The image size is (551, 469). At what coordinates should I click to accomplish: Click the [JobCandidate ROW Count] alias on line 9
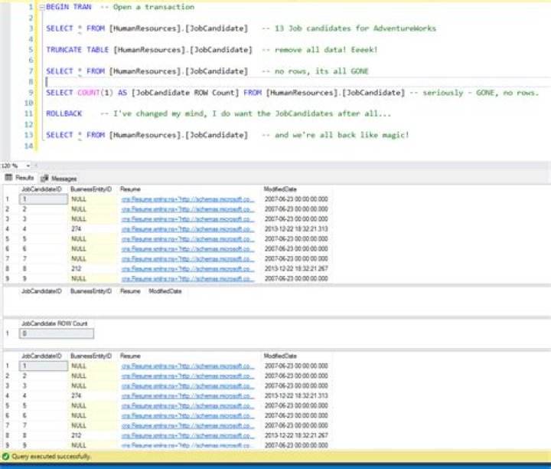pyautogui.click(x=185, y=93)
